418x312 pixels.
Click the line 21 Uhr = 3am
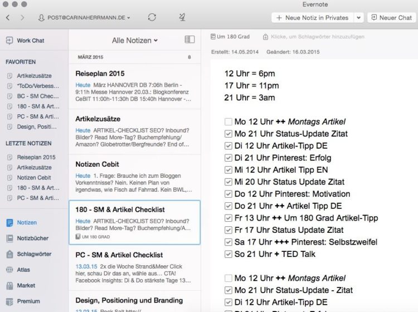pos(250,98)
